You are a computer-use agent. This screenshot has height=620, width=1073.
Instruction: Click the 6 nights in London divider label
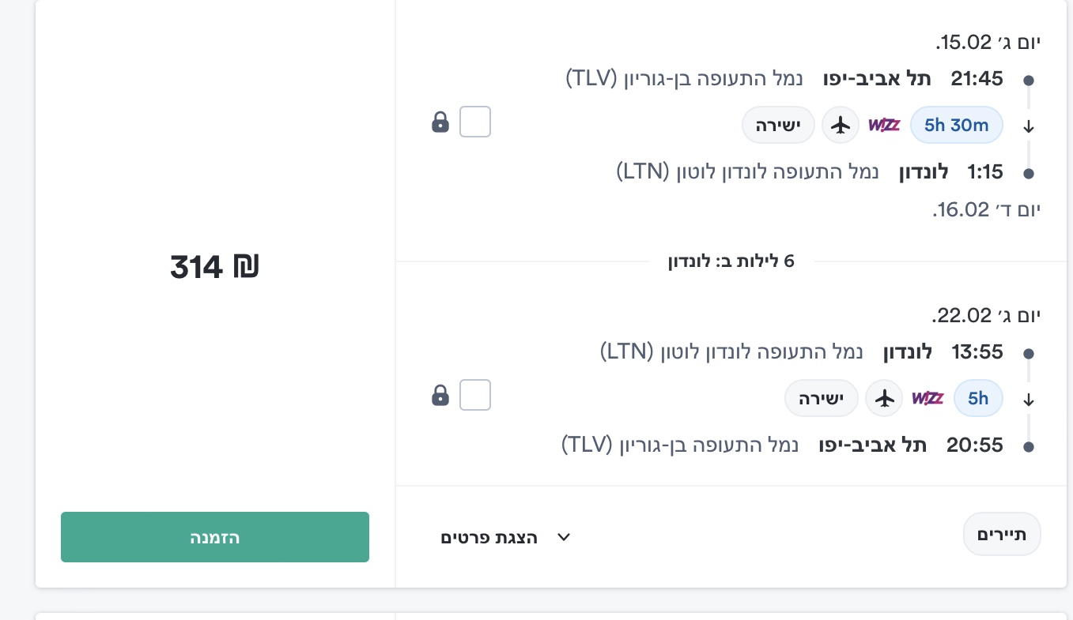click(731, 261)
